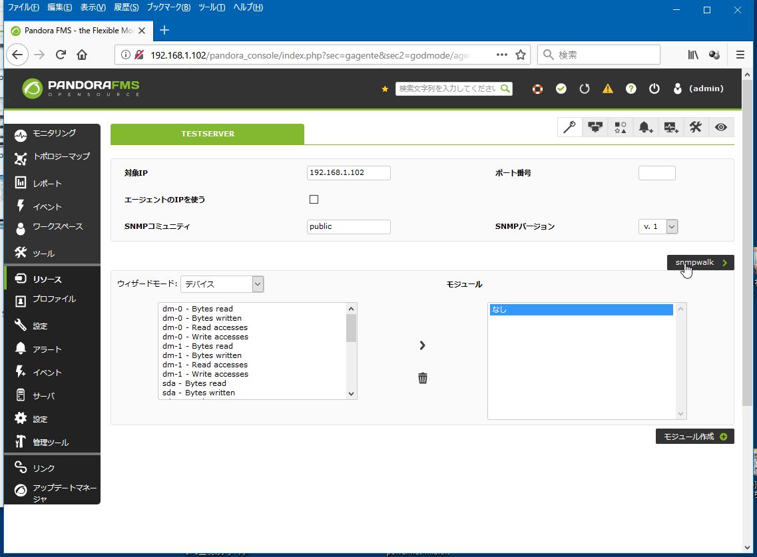Click the Pandora FMS logo
The width and height of the screenshot is (757, 557).
tap(81, 89)
